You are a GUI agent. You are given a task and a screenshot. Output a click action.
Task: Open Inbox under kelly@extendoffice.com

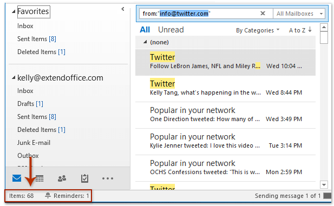[x=25, y=91]
